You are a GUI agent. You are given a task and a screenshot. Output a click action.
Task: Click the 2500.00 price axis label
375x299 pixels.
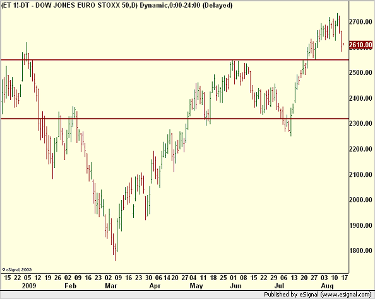coord(360,72)
